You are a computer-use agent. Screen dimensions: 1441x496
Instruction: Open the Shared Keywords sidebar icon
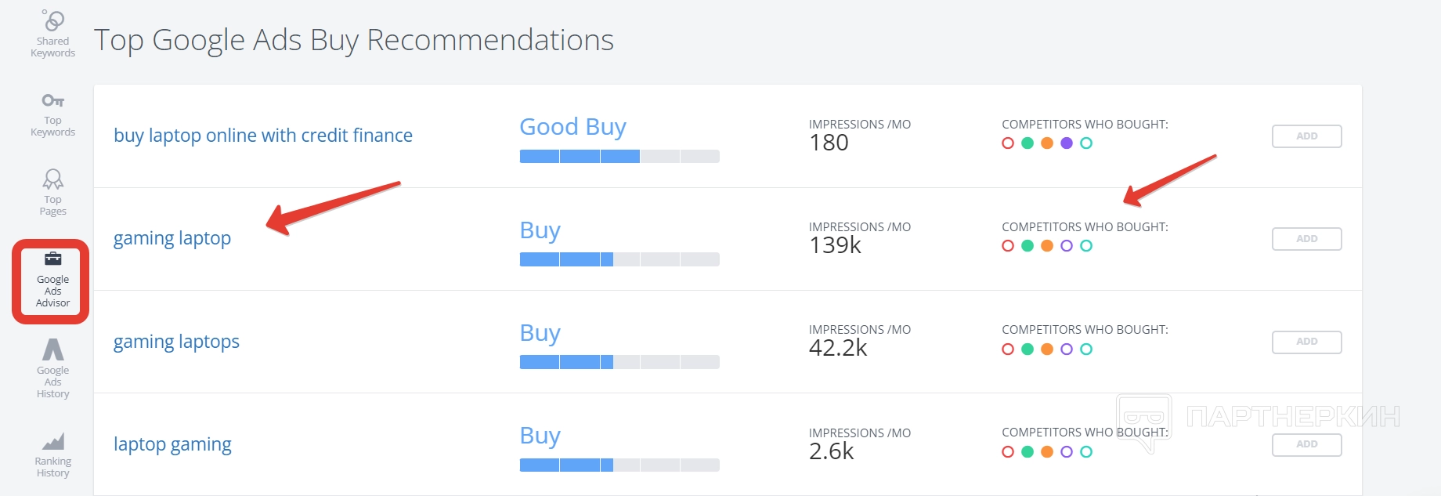(x=53, y=21)
